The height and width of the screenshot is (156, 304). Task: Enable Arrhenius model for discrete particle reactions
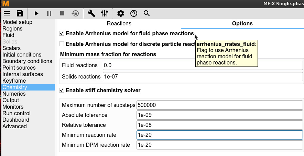[x=62, y=44]
